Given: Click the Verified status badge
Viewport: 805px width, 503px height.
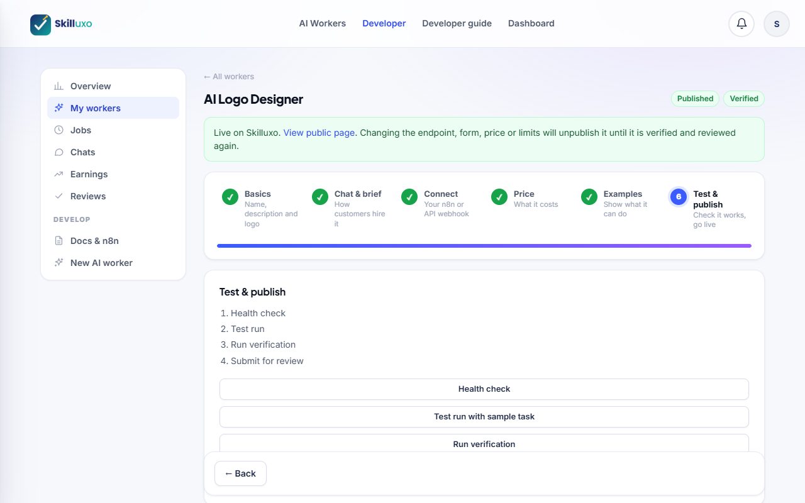Looking at the screenshot, I should click(x=744, y=99).
